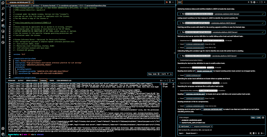Screen dimensions: 267x137
Task: Click the services breadcrumb segment
Action: (36, 6)
